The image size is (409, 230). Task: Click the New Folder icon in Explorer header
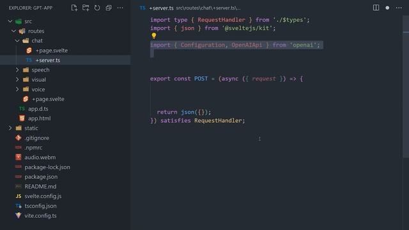pos(86,8)
